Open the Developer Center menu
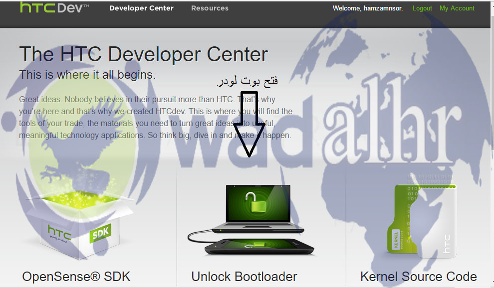This screenshot has width=494, height=288. tap(141, 8)
